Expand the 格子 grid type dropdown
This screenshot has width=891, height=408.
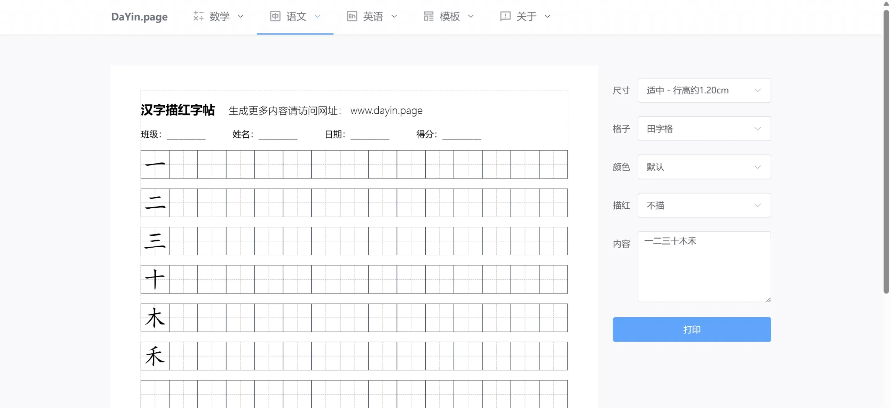pos(704,129)
